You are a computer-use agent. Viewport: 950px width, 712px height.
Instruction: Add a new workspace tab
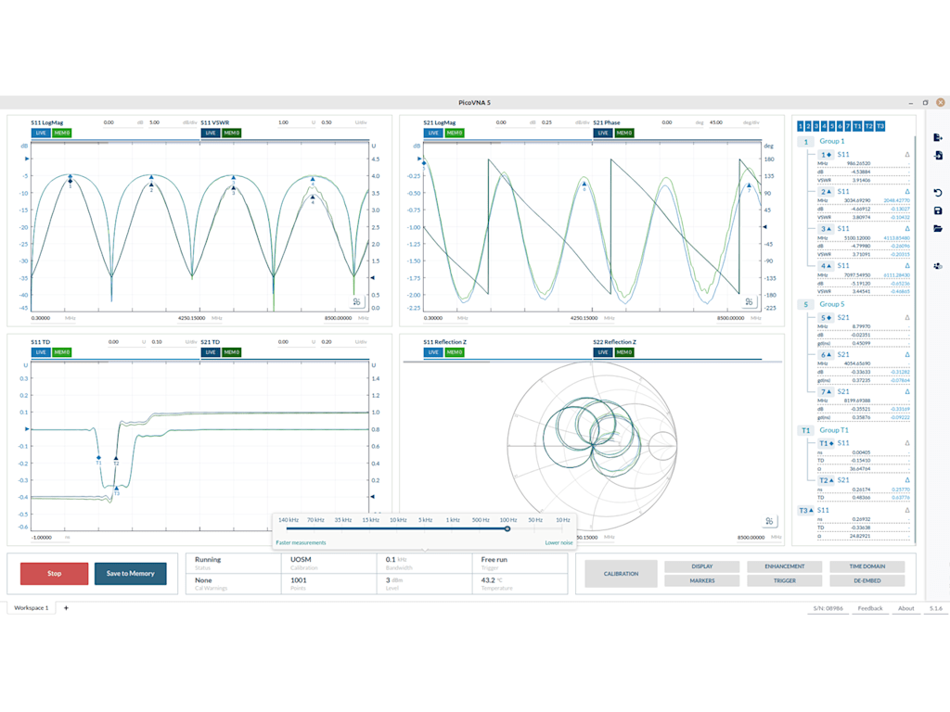pyautogui.click(x=66, y=608)
